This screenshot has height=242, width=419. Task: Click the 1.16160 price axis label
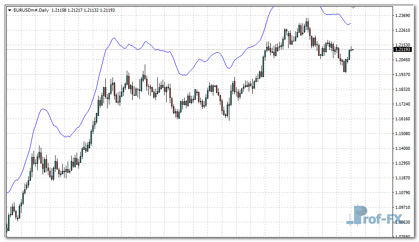click(x=403, y=119)
